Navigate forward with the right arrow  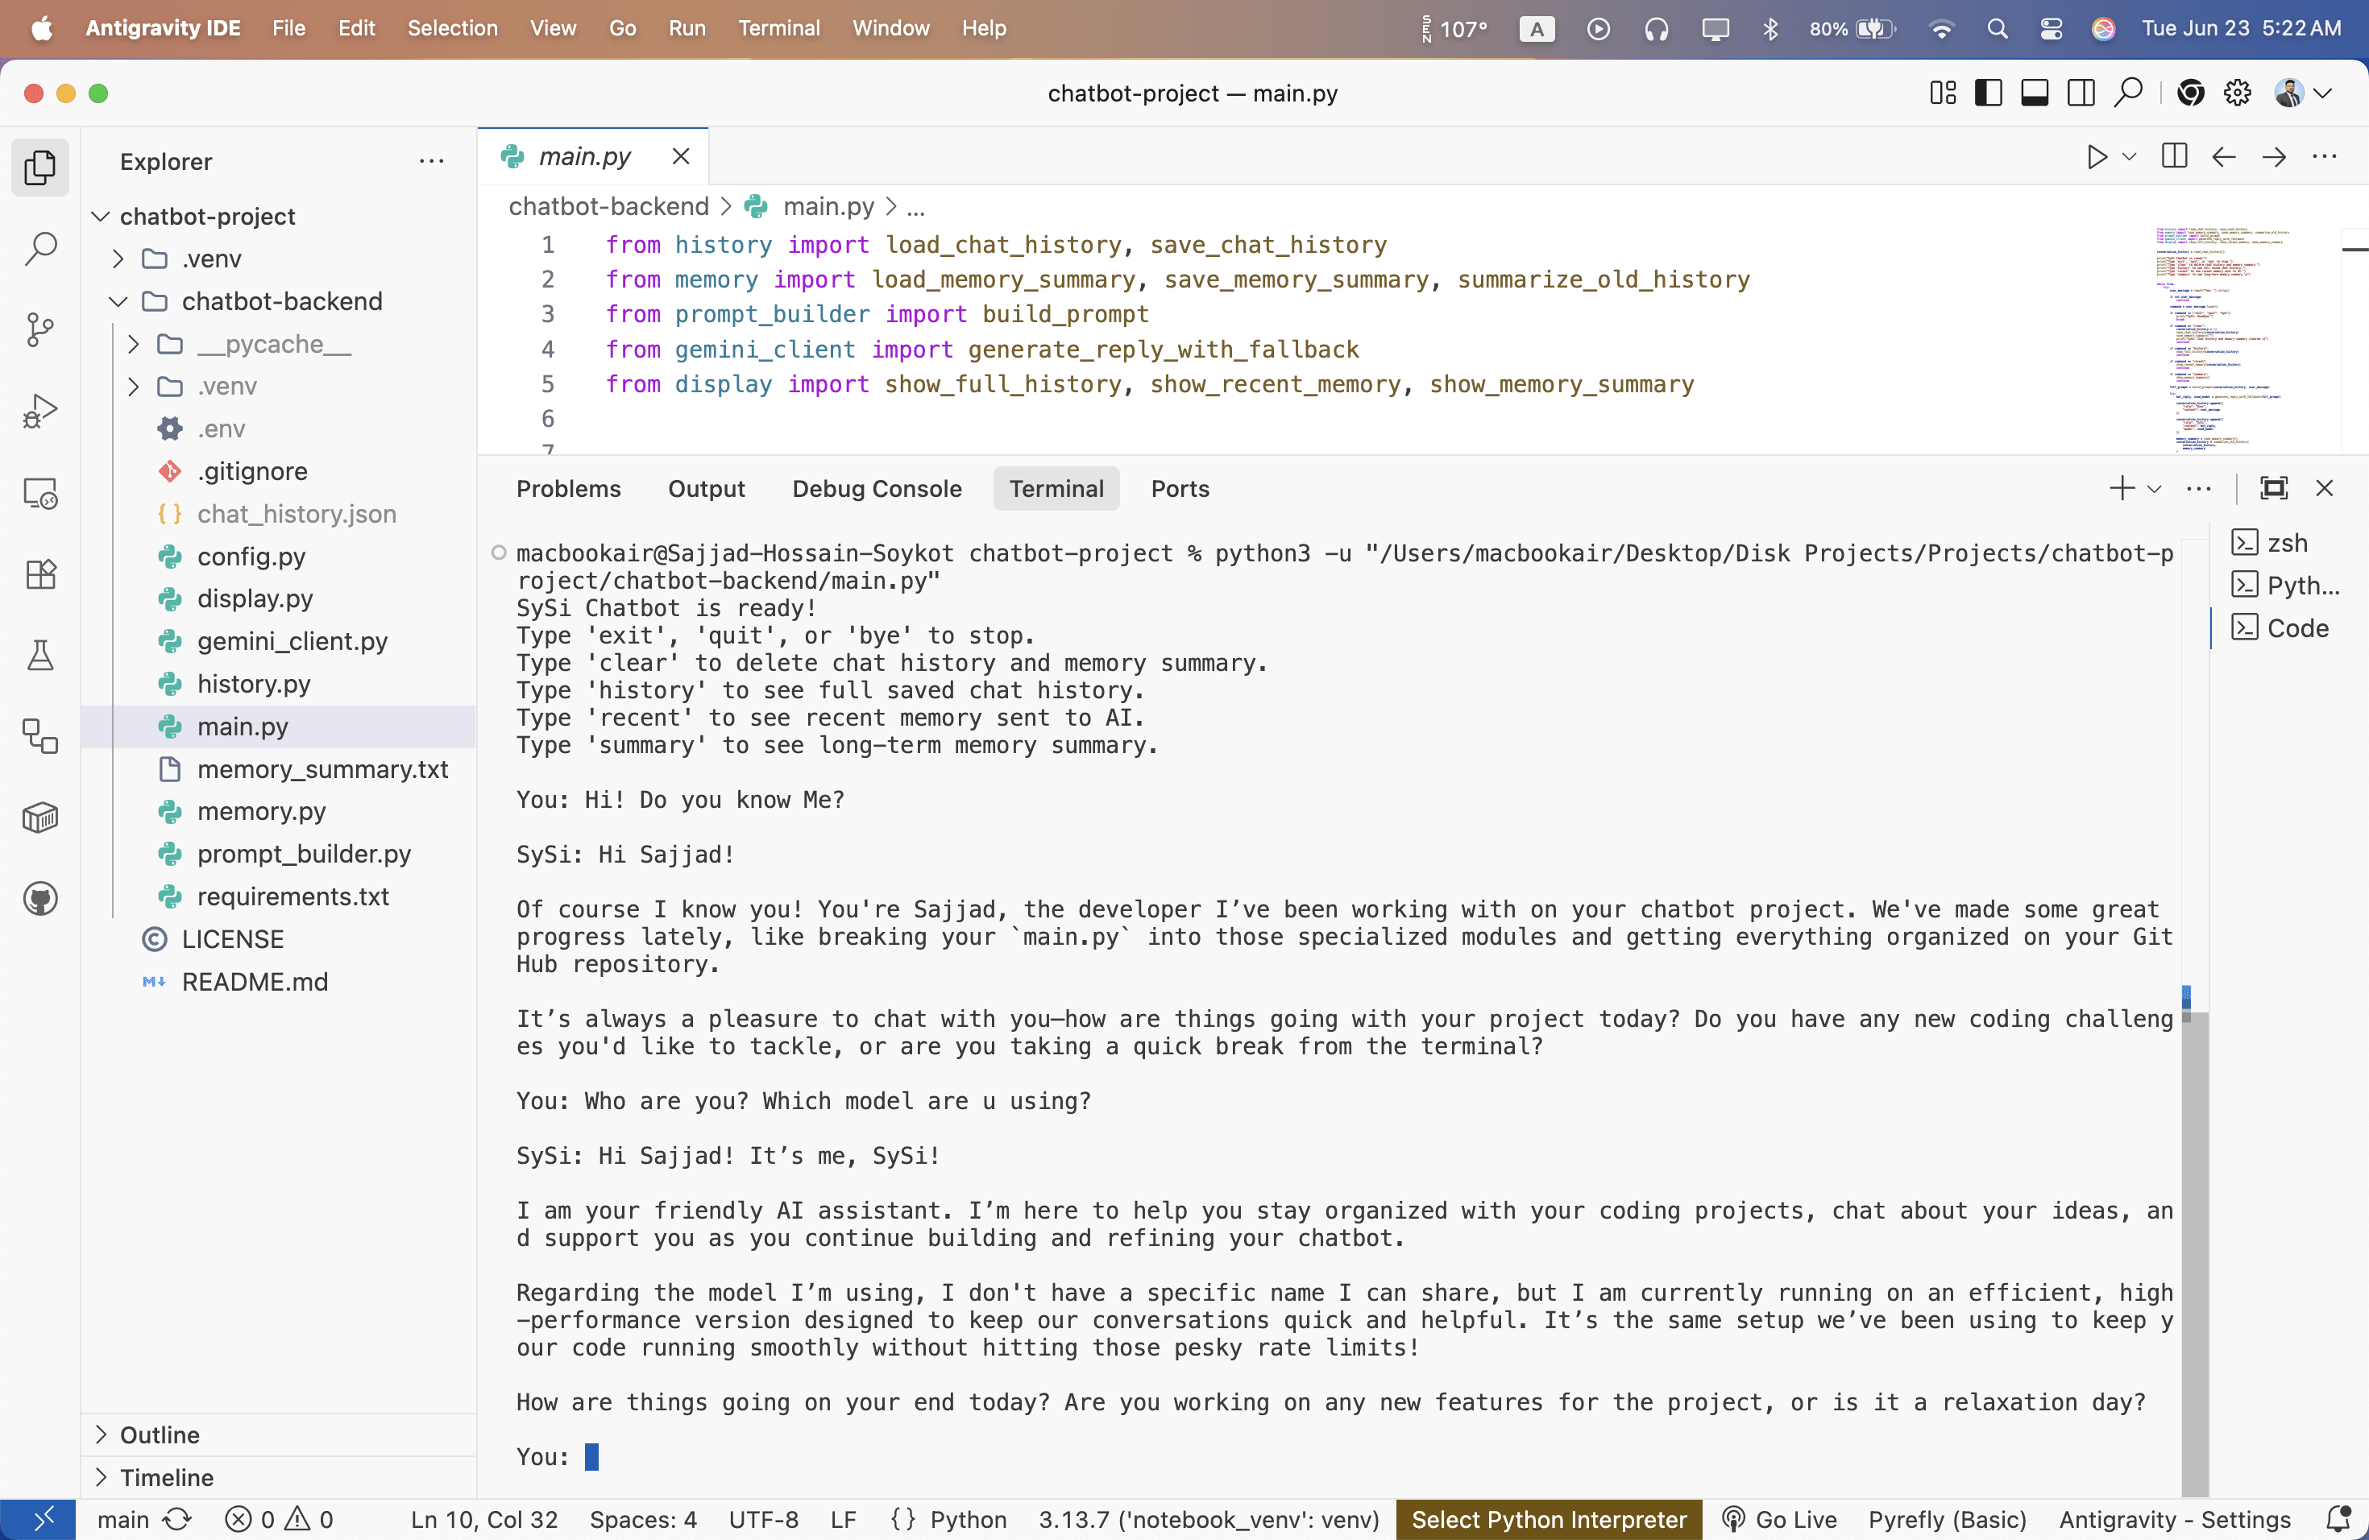2275,157
